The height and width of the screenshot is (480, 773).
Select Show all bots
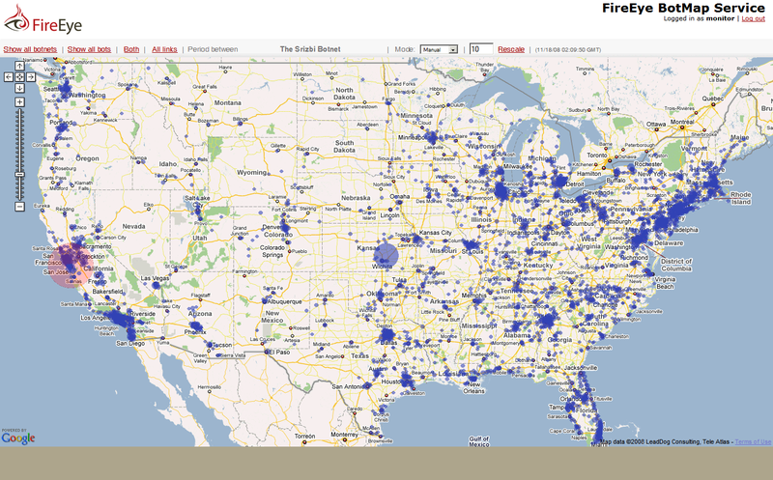click(89, 49)
